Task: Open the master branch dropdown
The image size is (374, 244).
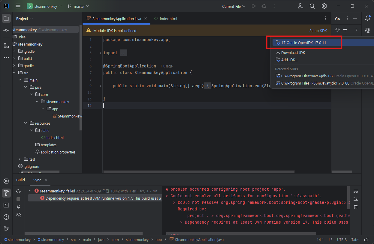Action: 79,6
